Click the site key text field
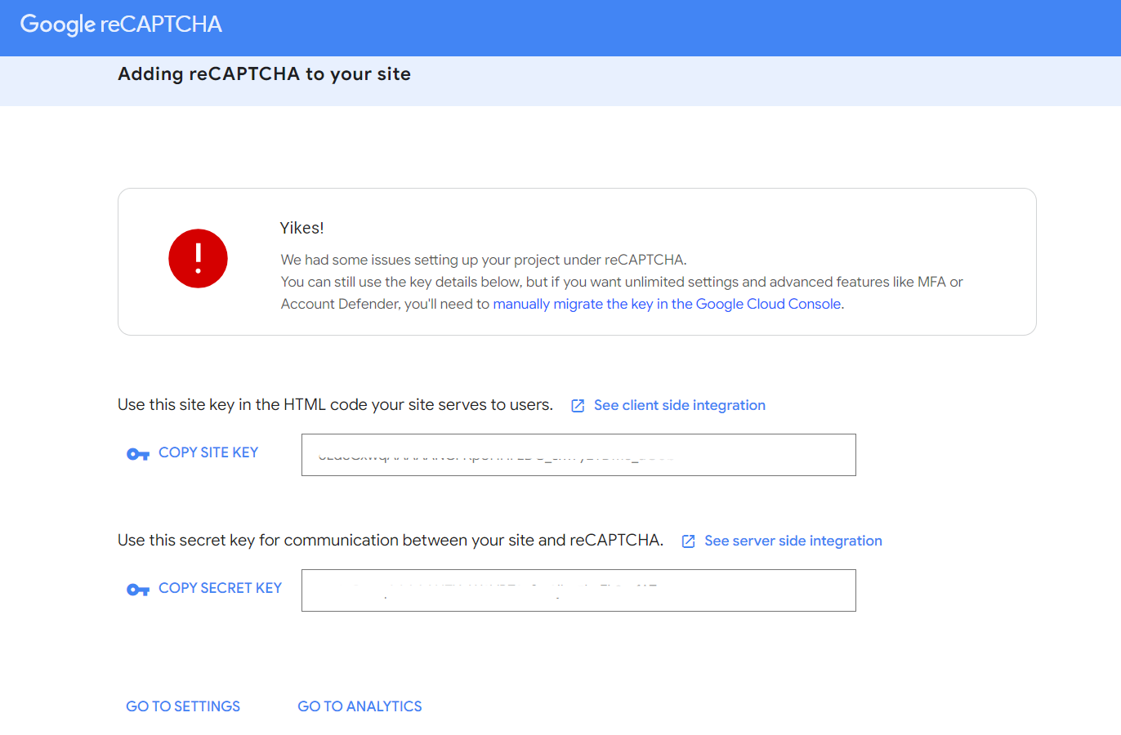This screenshot has width=1121, height=735. [x=578, y=455]
